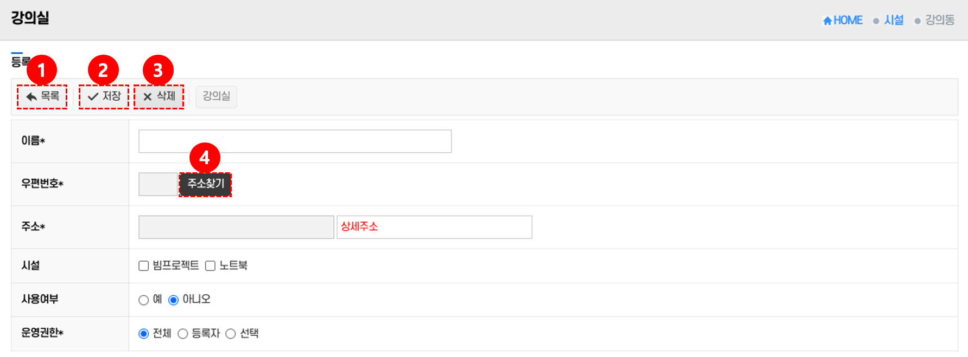Click red annotation marker number 2
This screenshot has width=968, height=357.
pos(103,70)
